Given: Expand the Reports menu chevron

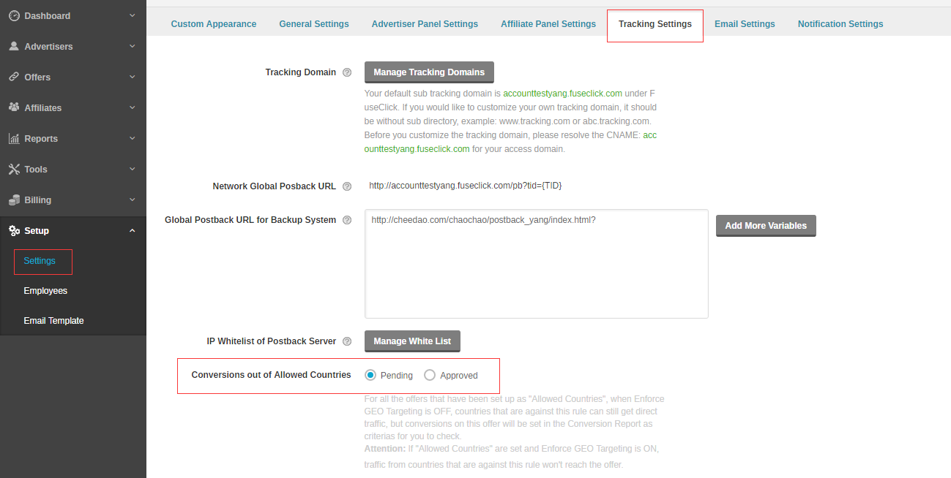Looking at the screenshot, I should 133,138.
